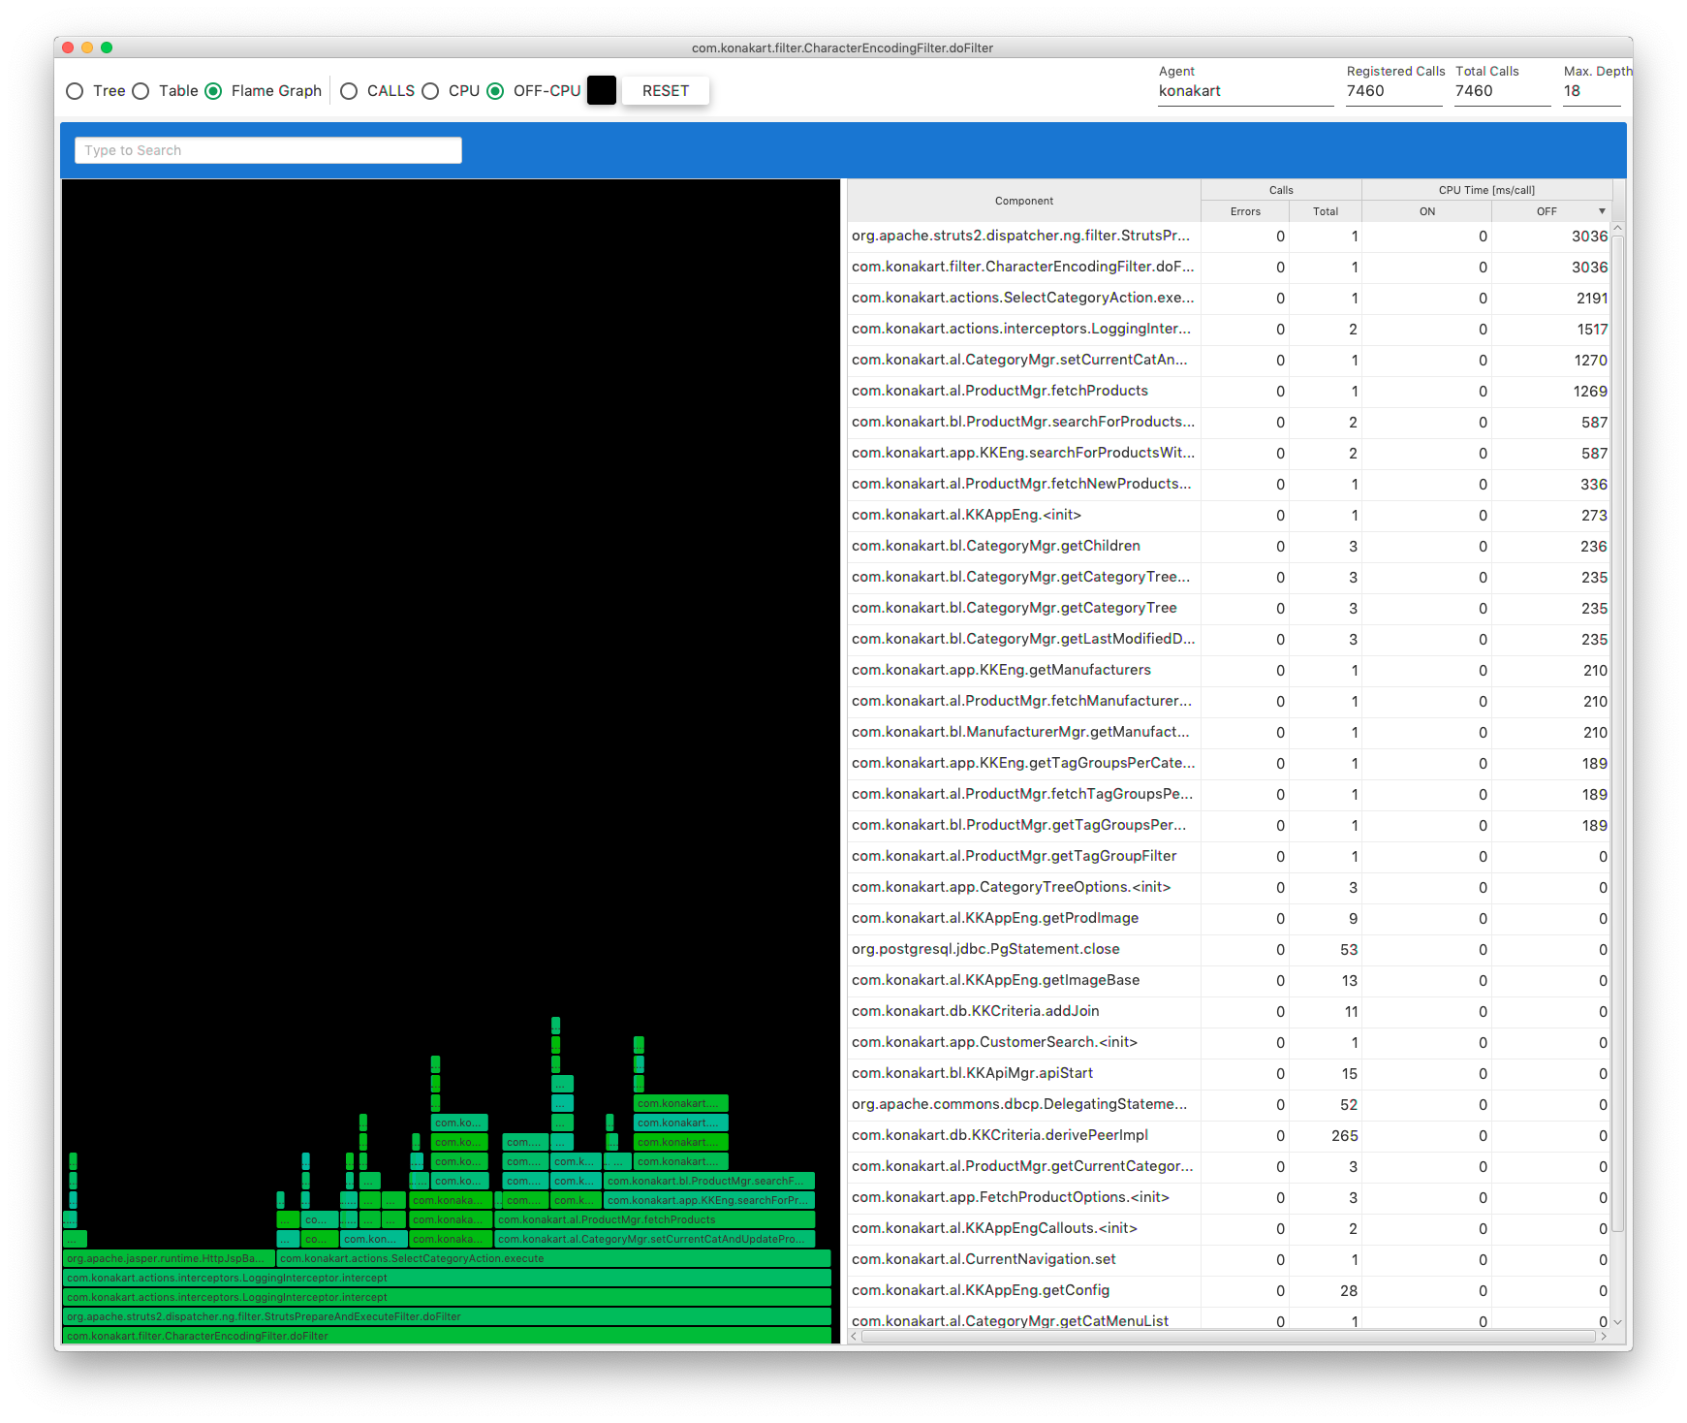This screenshot has height=1423, width=1687.
Task: Select table row com.konakart.al.ProductMgr.fetchProducts
Action: (x=1230, y=391)
